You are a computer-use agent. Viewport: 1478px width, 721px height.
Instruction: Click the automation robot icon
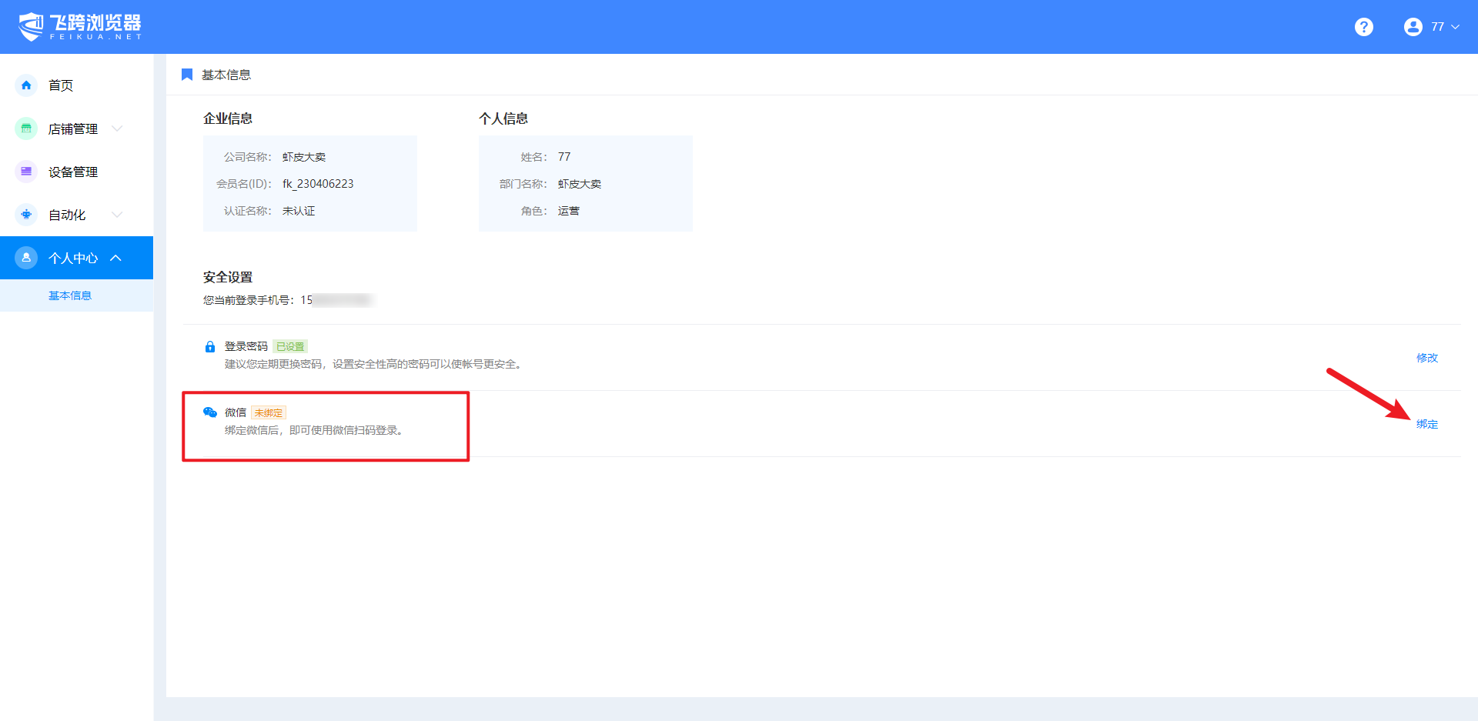click(x=26, y=215)
